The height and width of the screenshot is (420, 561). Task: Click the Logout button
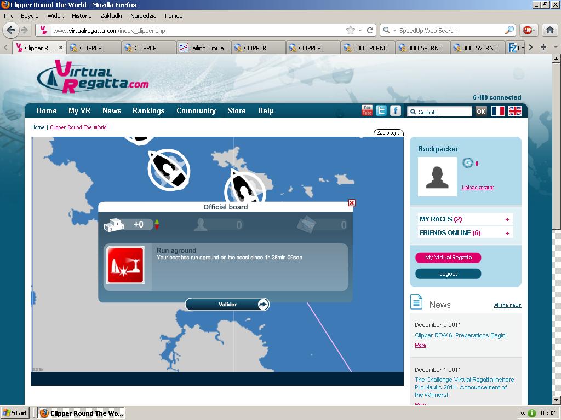click(448, 274)
